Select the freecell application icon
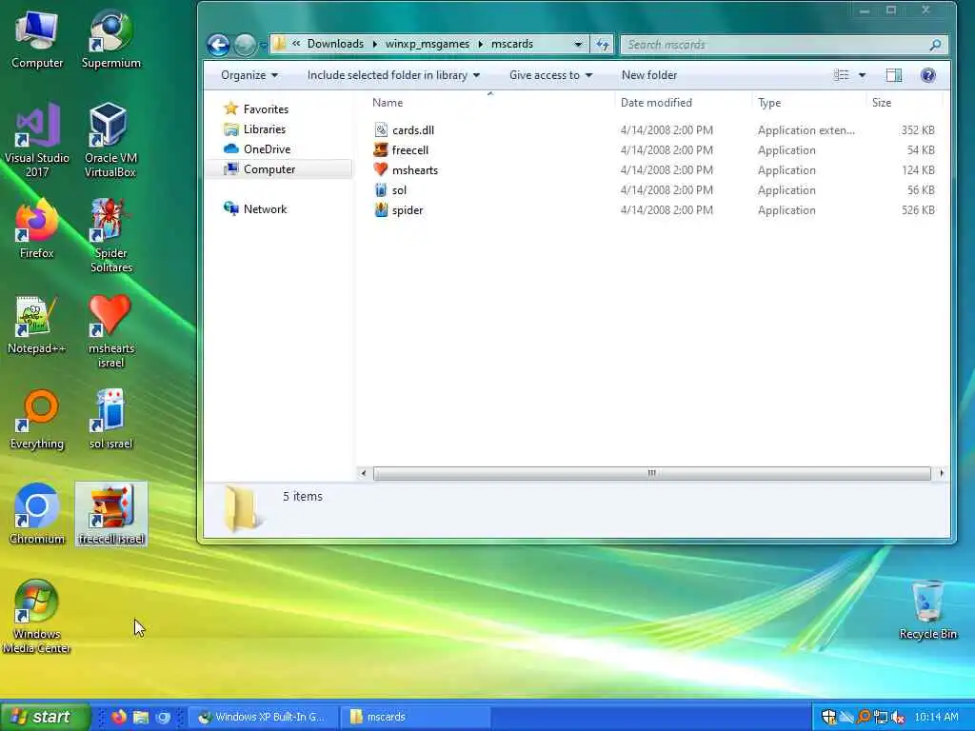Screen dimensions: 975x731 point(381,149)
